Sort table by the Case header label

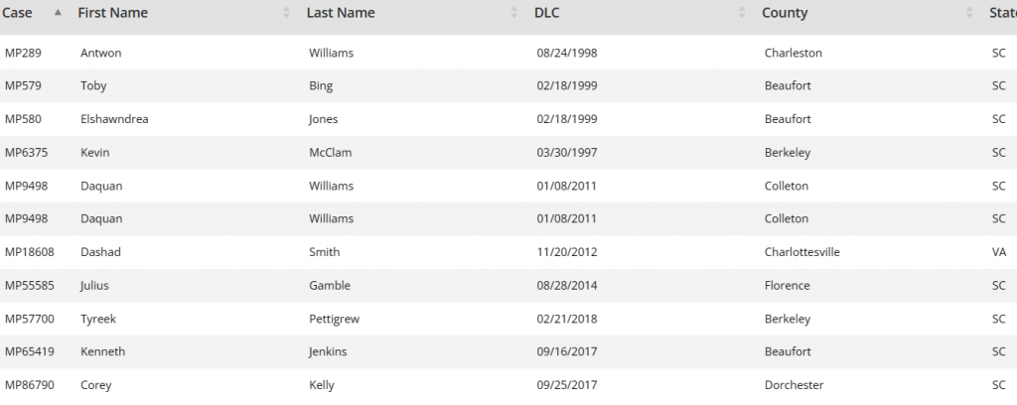pyautogui.click(x=18, y=13)
